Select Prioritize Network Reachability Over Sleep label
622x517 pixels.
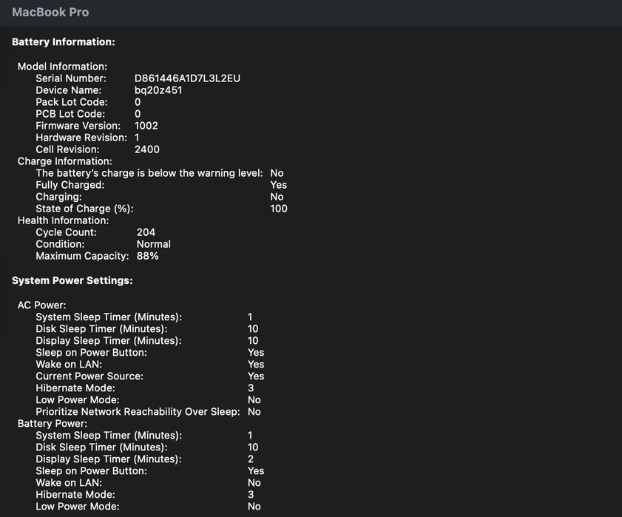pyautogui.click(x=138, y=412)
